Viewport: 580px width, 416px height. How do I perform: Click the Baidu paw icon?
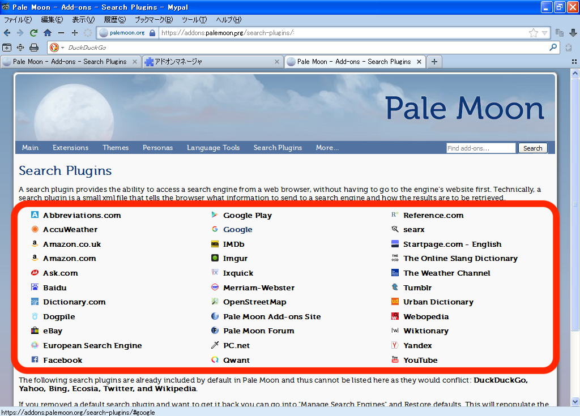coord(35,288)
